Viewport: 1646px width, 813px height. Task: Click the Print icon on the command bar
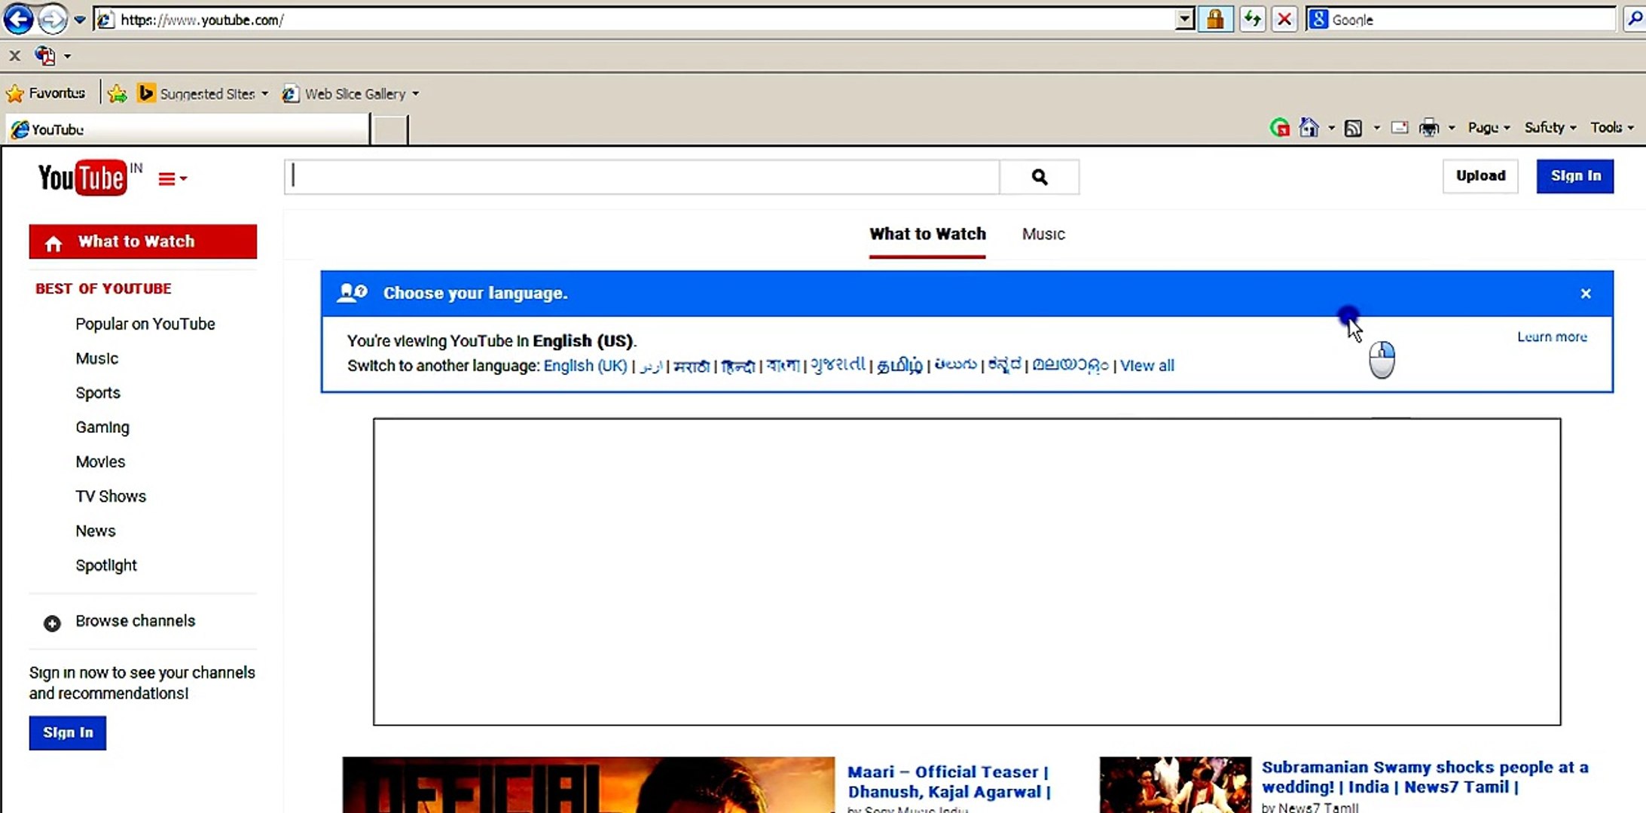coord(1429,127)
